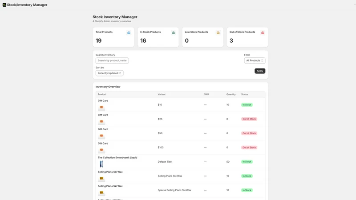This screenshot has height=200, width=356.
Task: Click the $50 variant cell
Action: (x=160, y=133)
